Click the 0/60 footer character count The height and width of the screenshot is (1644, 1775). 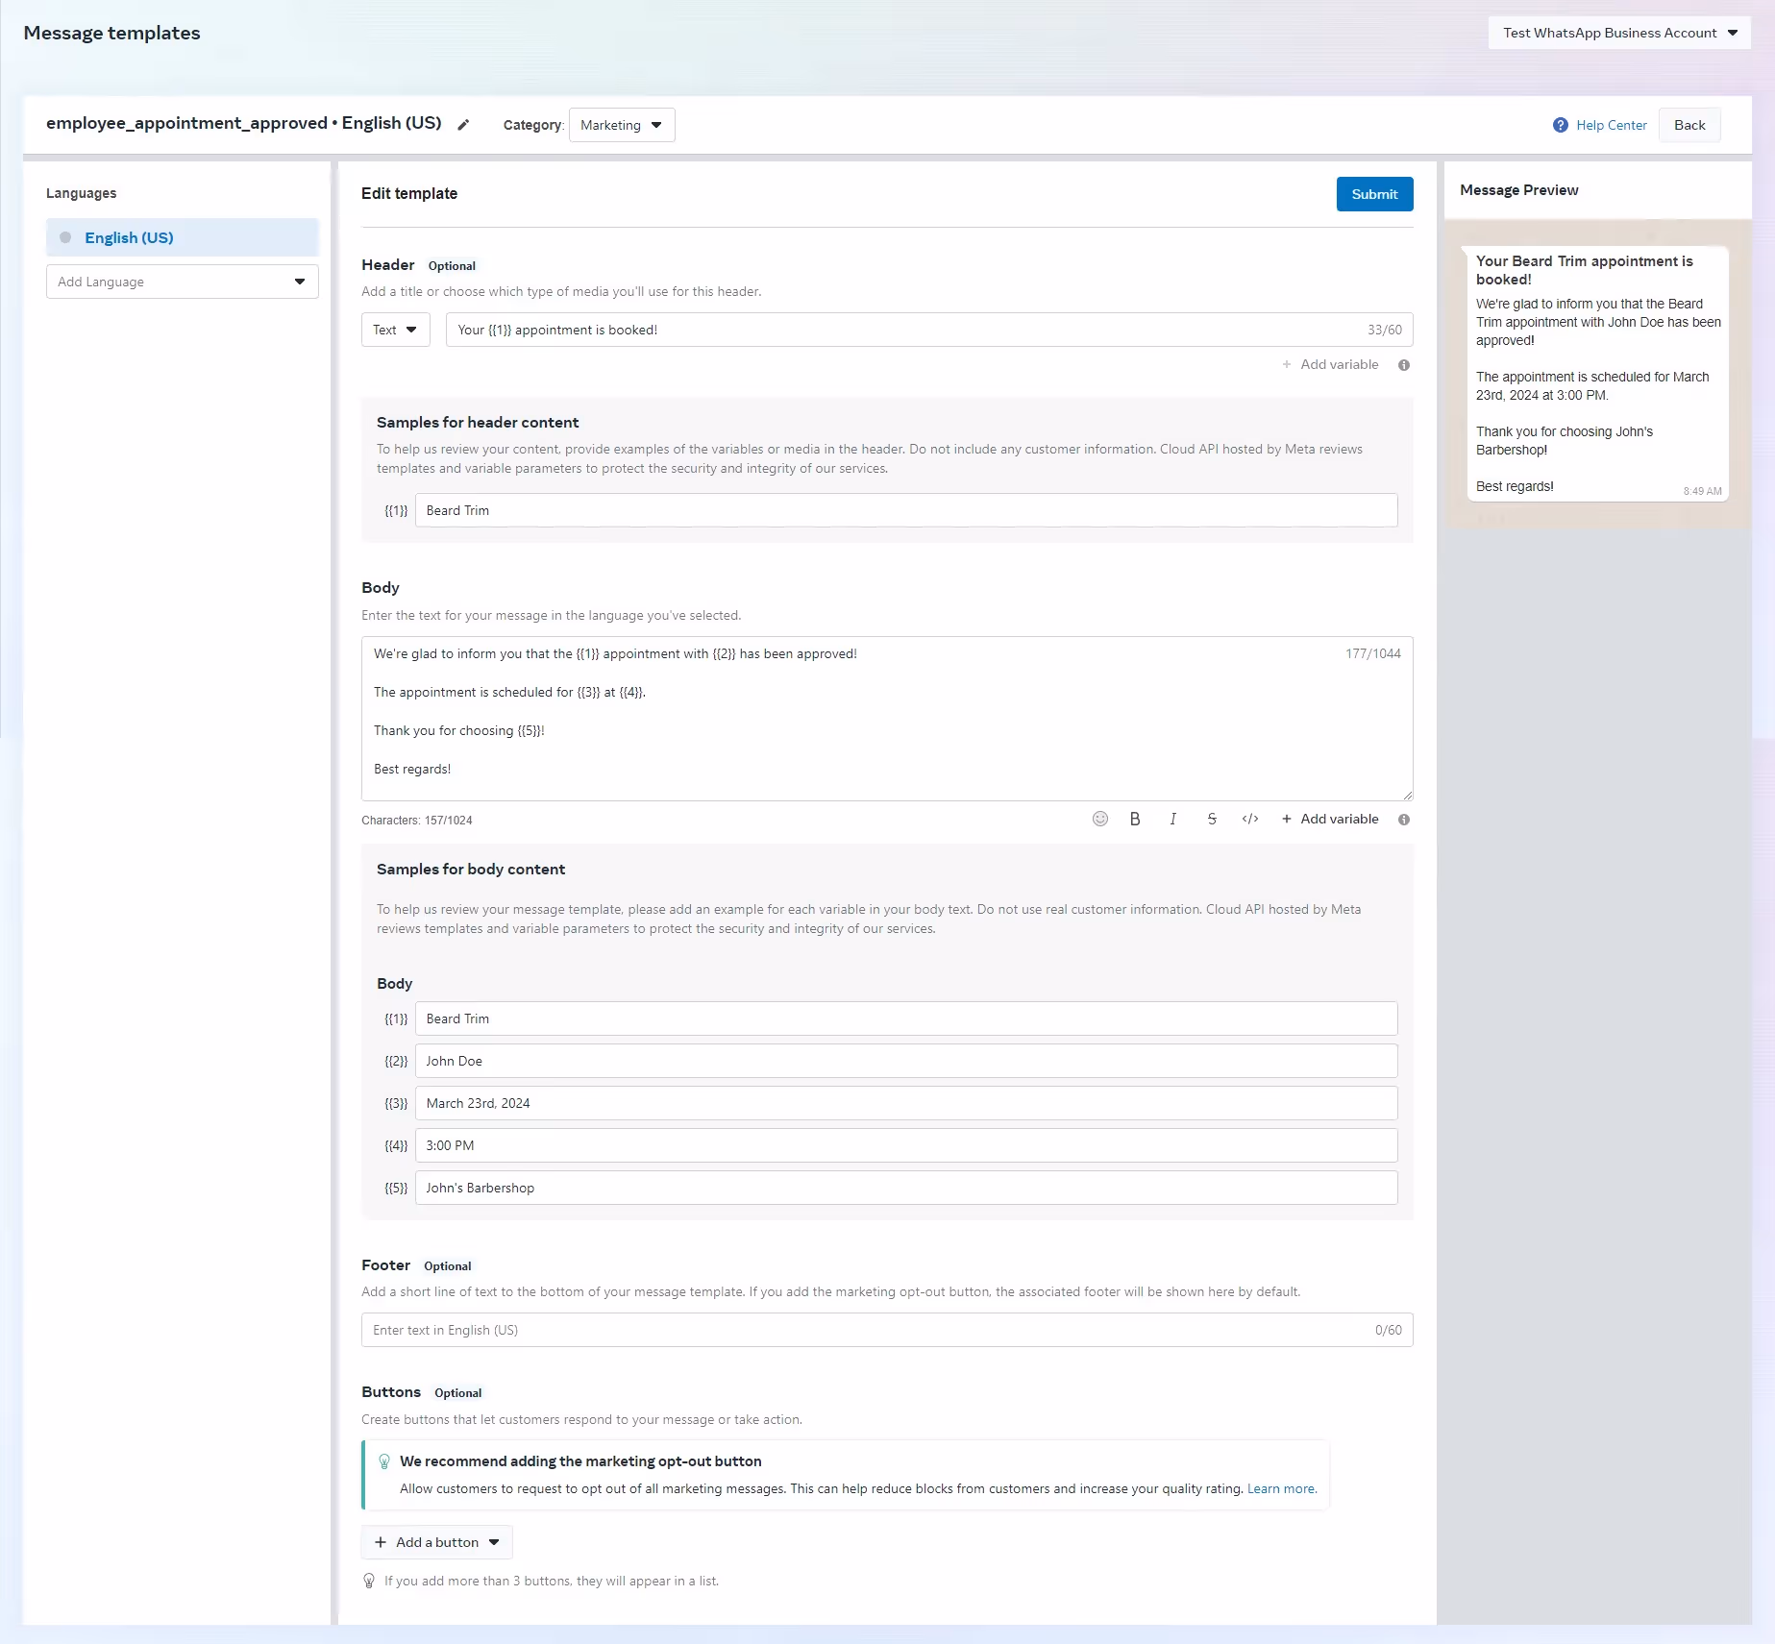tap(1388, 1330)
